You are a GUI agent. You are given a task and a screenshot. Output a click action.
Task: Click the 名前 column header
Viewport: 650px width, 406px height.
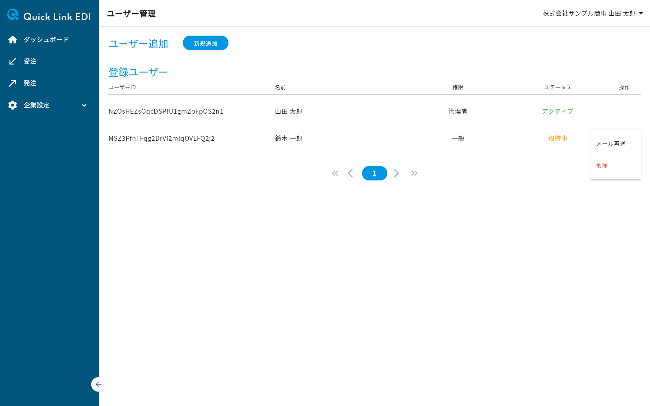pos(280,88)
